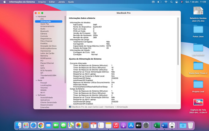The image size is (209, 131).
Task: Open the Arquivo menu
Action: pyautogui.click(x=42, y=2)
